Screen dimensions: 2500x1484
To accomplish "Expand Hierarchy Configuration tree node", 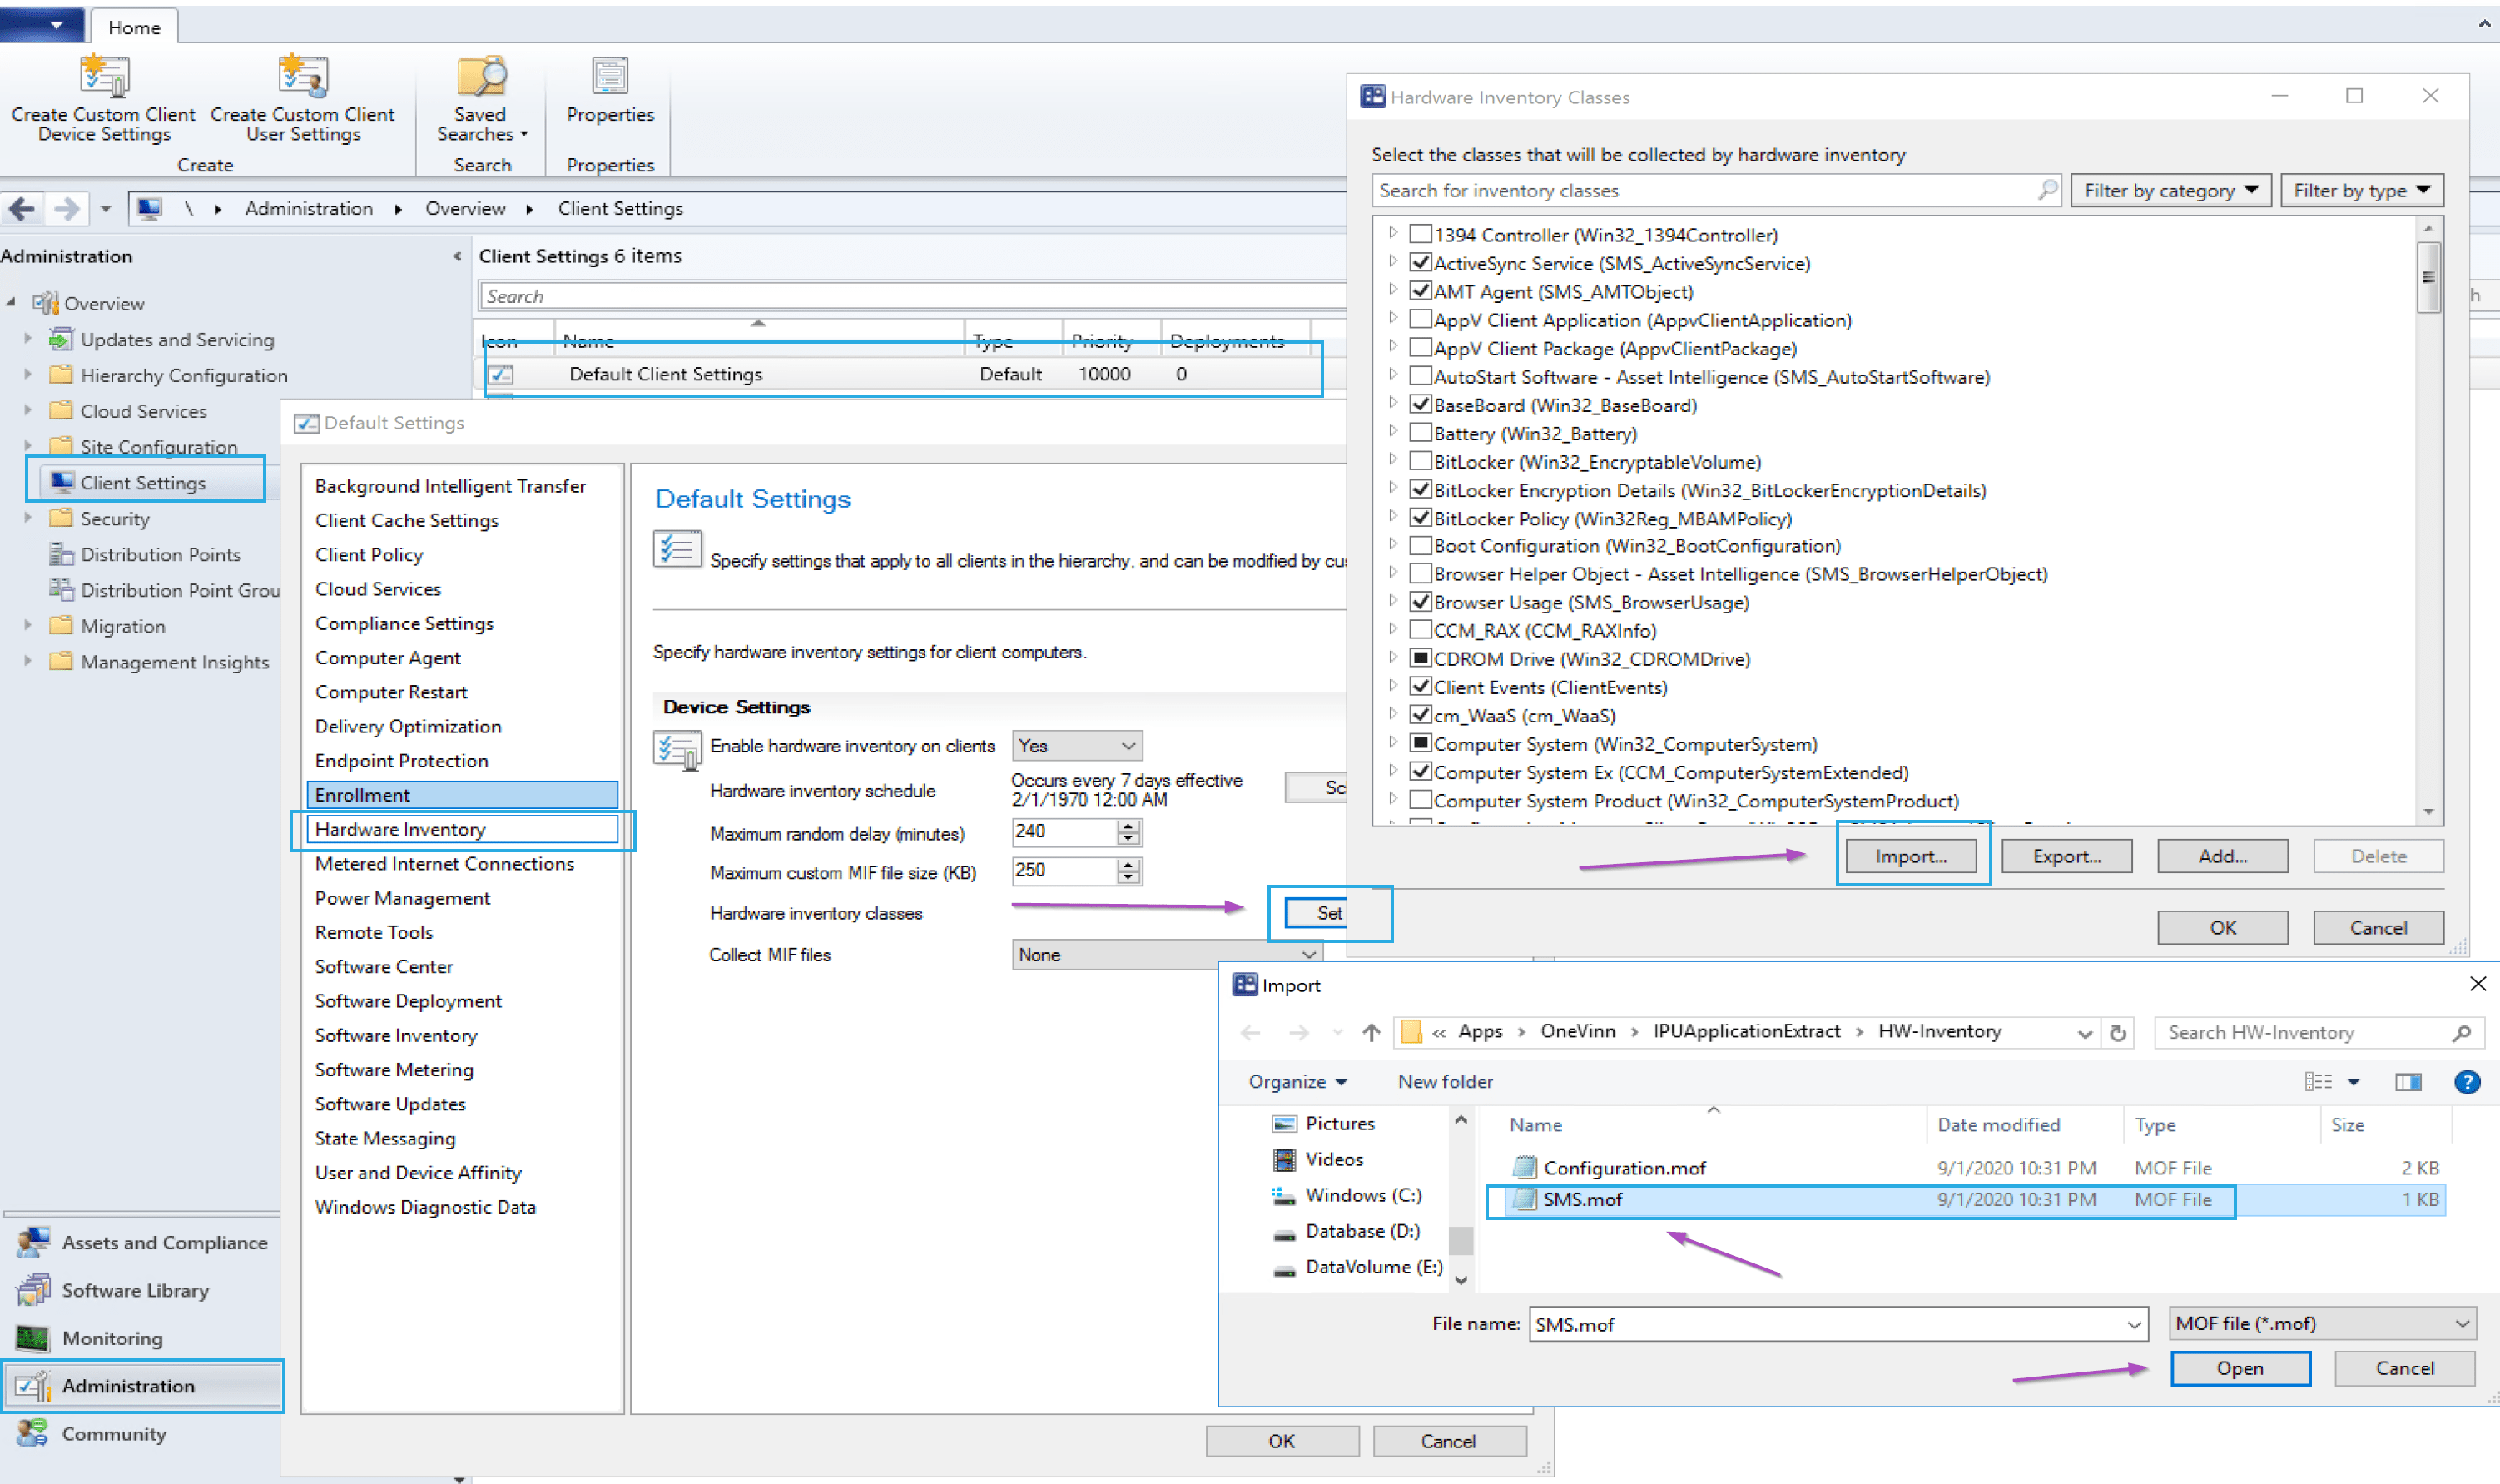I will point(28,375).
